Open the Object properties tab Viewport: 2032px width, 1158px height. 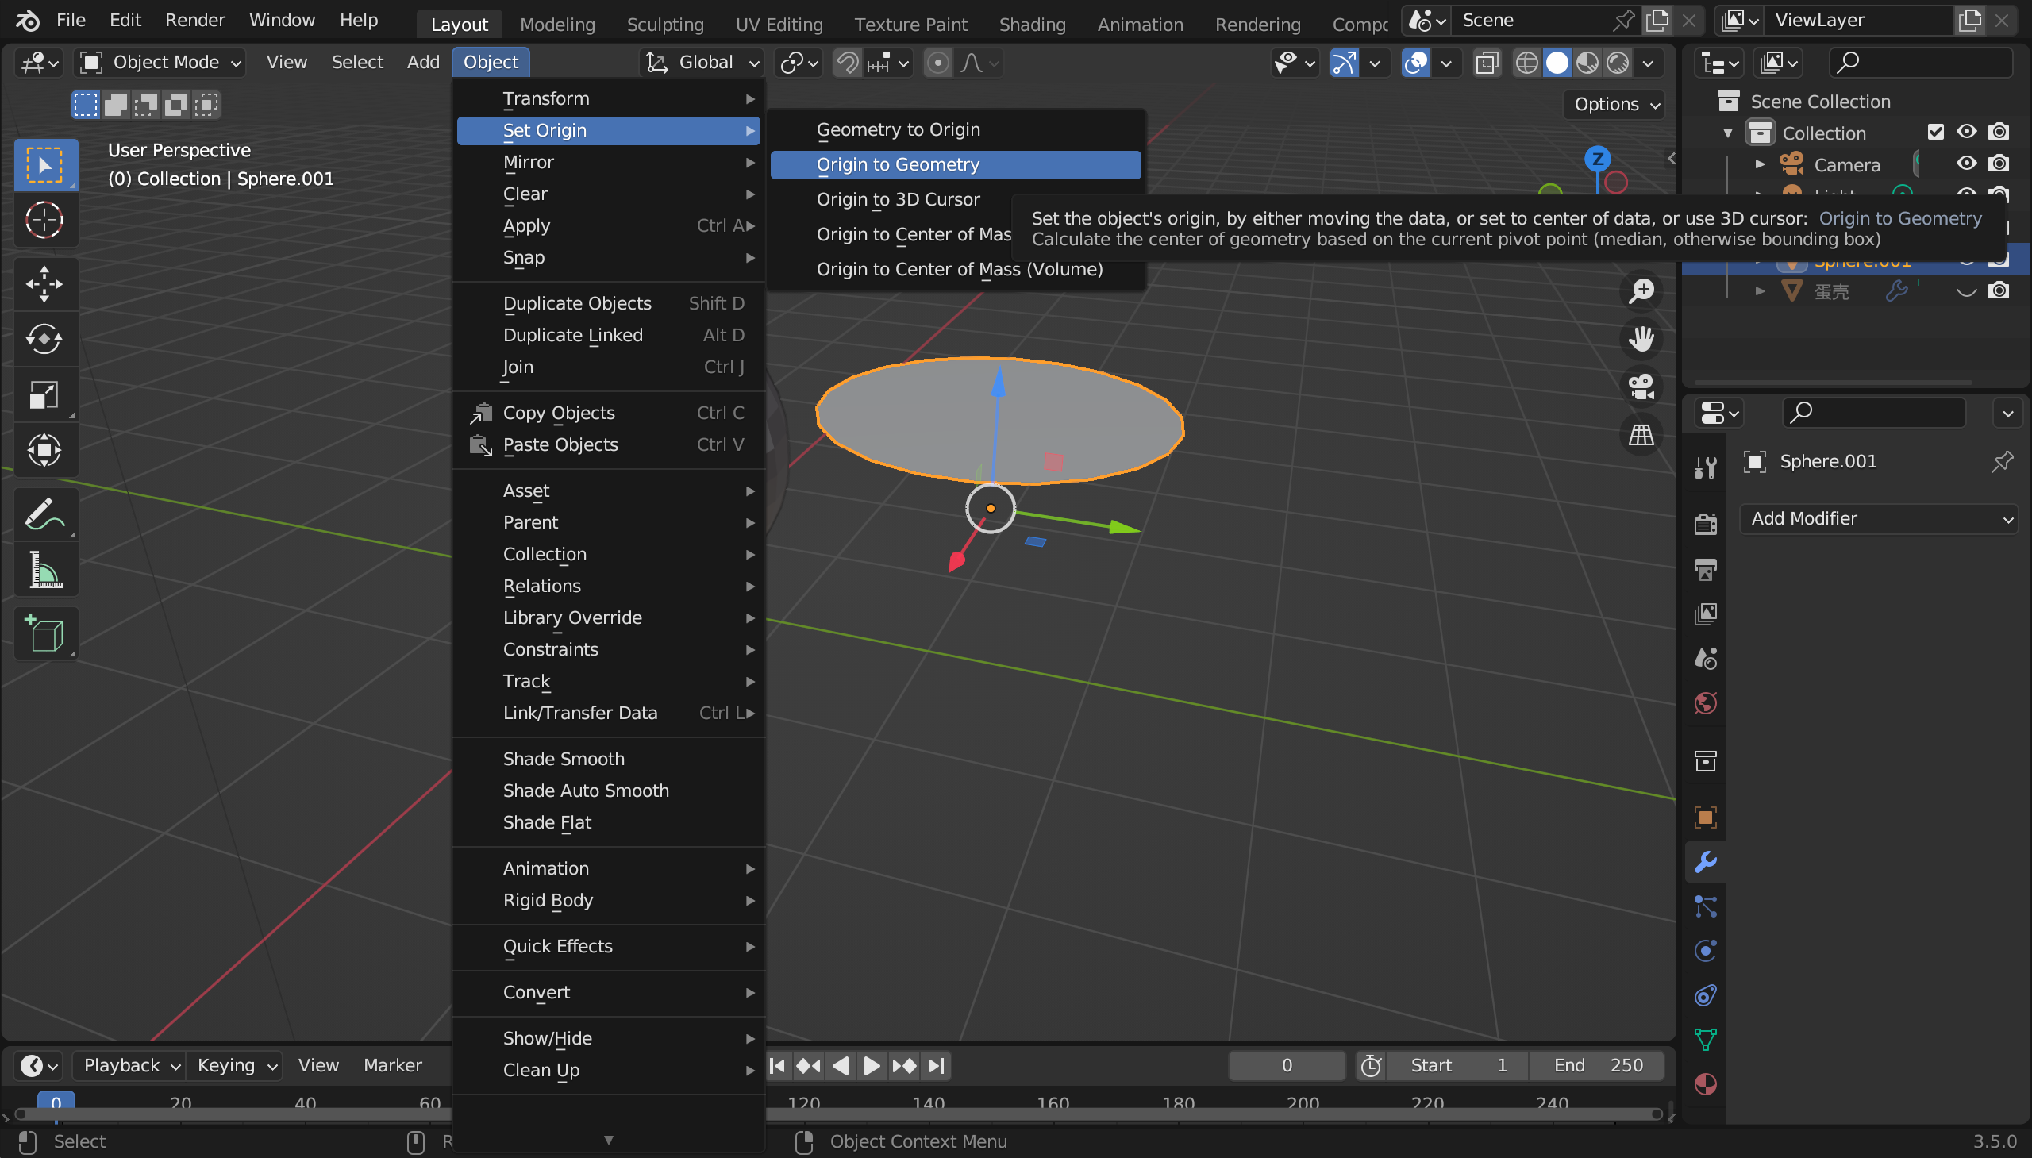[1705, 818]
